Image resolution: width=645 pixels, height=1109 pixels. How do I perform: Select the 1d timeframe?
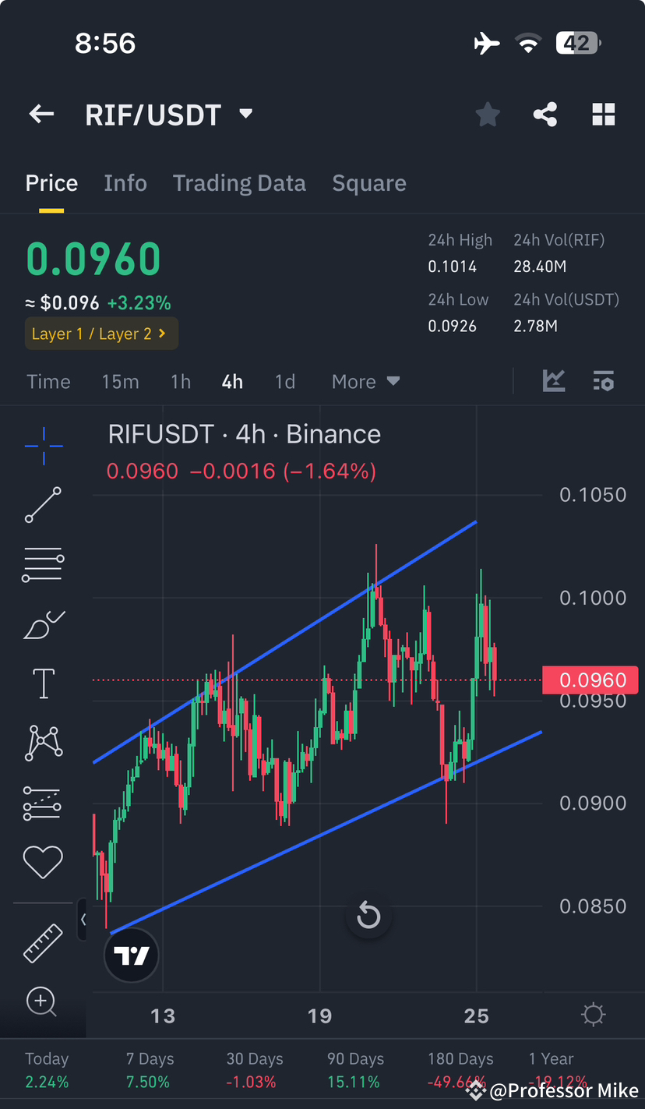coord(285,381)
